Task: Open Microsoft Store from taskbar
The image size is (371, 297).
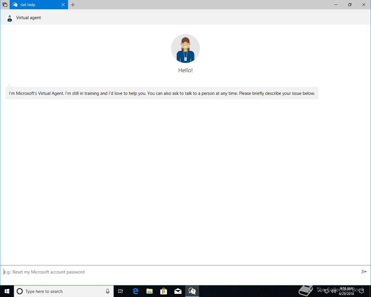Action: [x=164, y=291]
